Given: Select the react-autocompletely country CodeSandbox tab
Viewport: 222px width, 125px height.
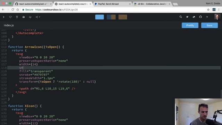Looking at the screenshot, I should [73, 4].
